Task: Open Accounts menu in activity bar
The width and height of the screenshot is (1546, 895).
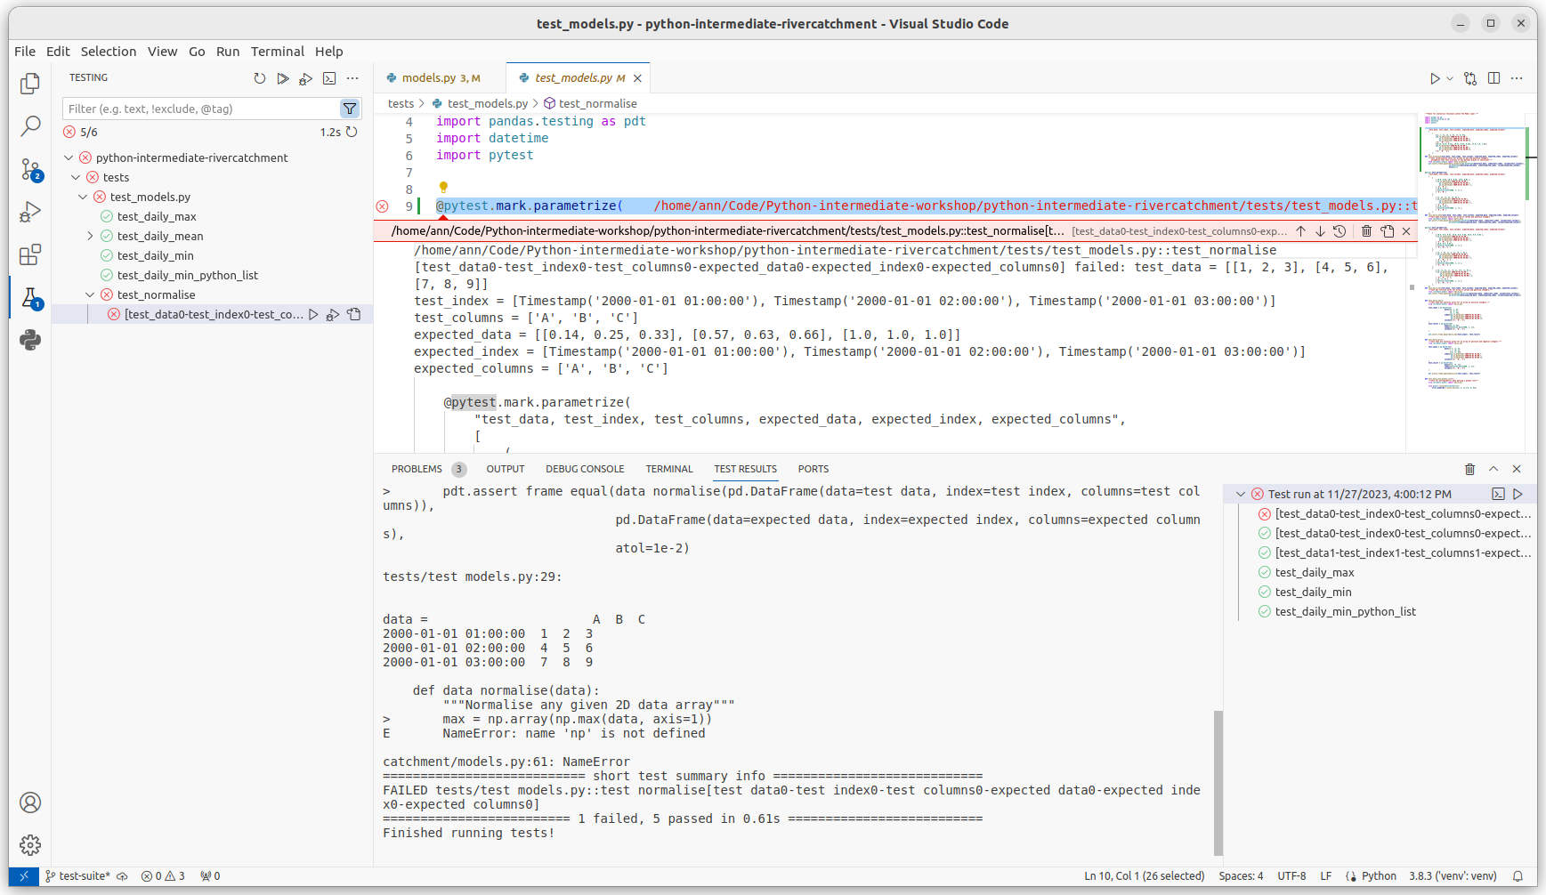Action: pyautogui.click(x=30, y=802)
